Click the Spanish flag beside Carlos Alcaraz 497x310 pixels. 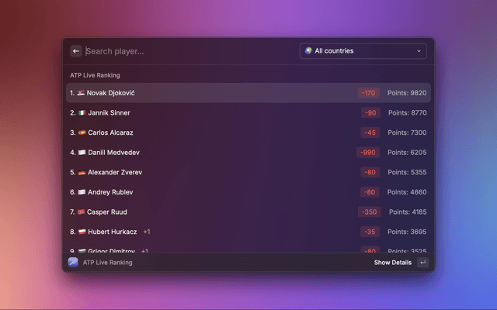coord(82,133)
